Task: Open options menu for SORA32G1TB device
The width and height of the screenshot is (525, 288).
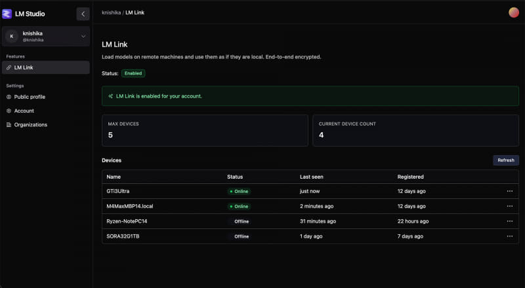Action: coord(509,236)
